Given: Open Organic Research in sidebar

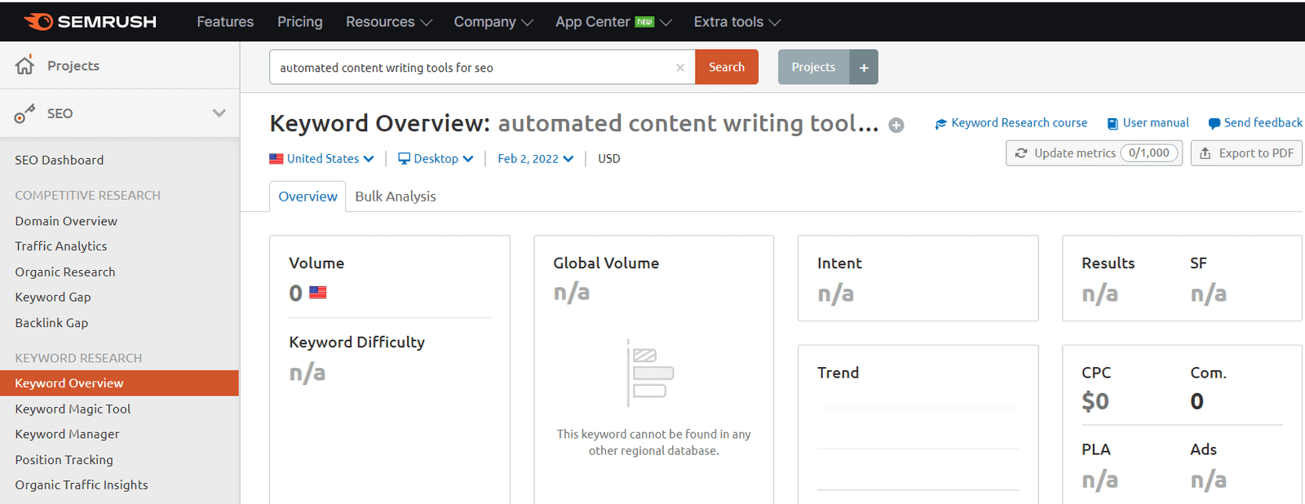Looking at the screenshot, I should [65, 272].
